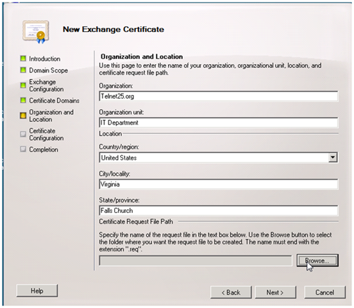Go to the previous page with Back
Screen dimensions: 354x308
[231, 293]
